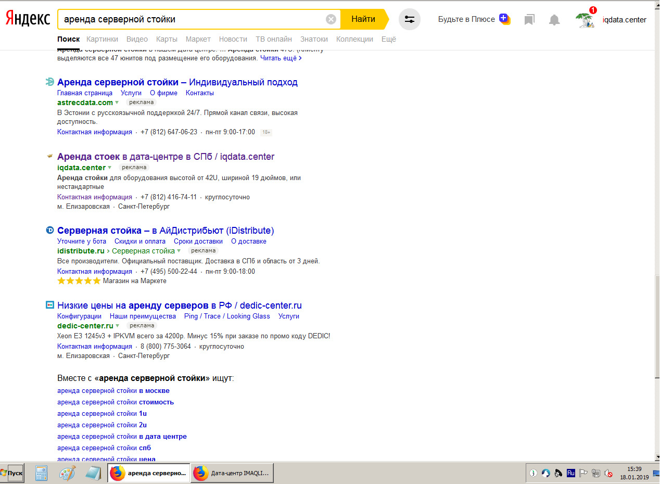
Task: Click Скидки и оплата sitelink
Action: coord(140,241)
